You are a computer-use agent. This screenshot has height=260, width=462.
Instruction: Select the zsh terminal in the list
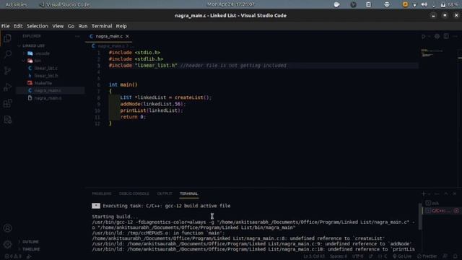[x=441, y=203]
